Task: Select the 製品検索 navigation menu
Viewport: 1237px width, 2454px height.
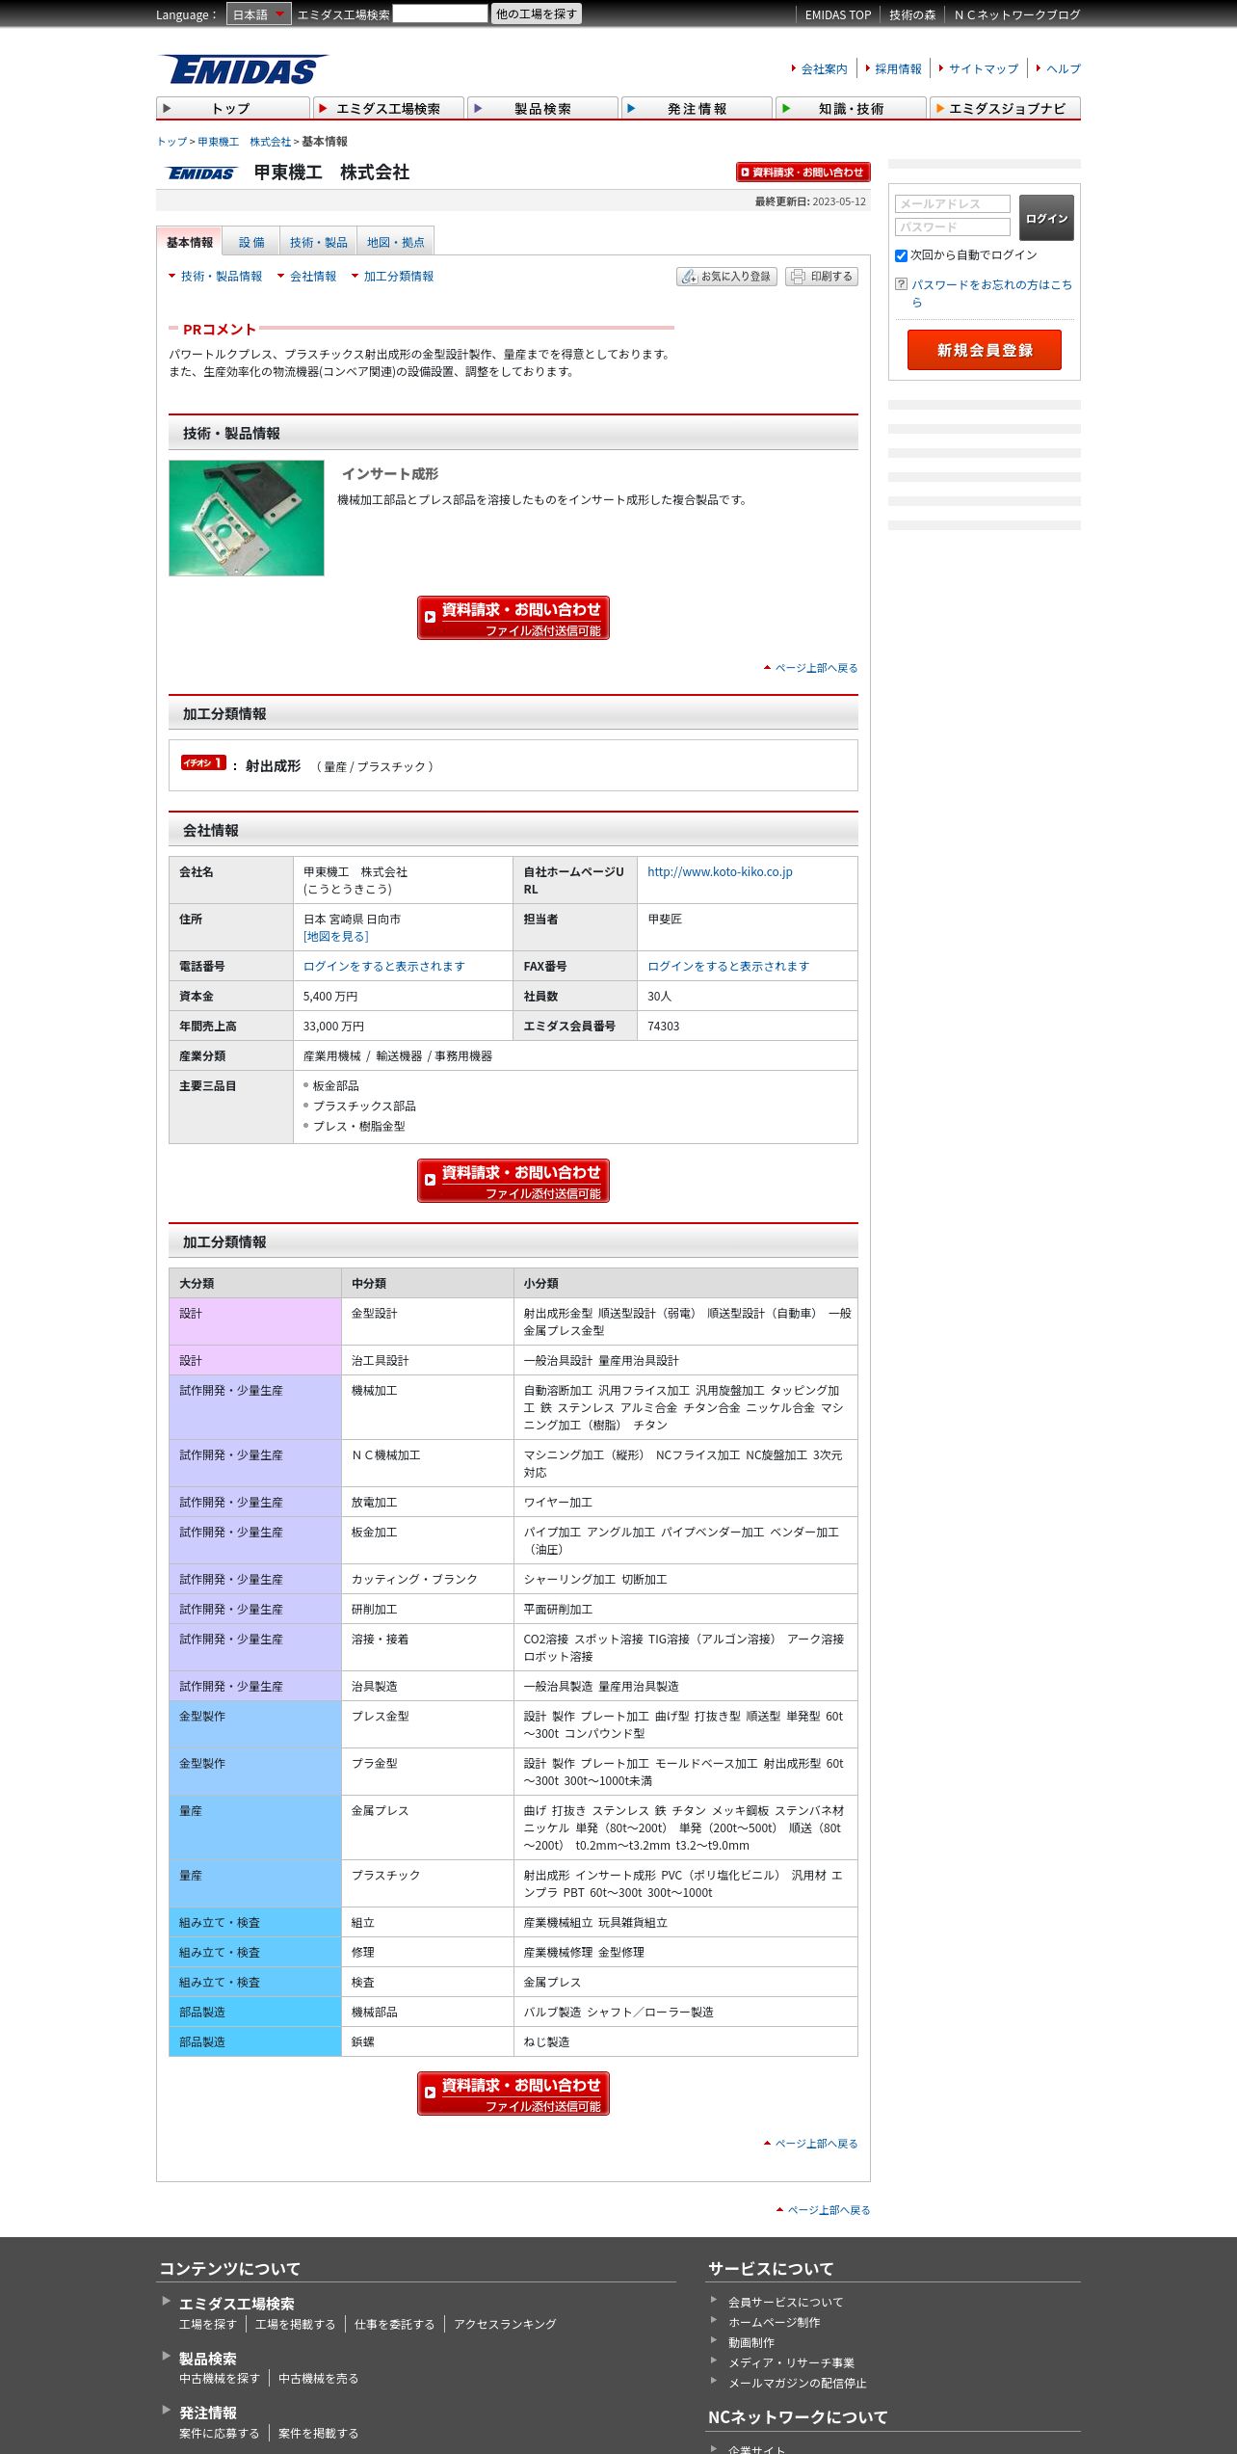Action: pos(542,108)
